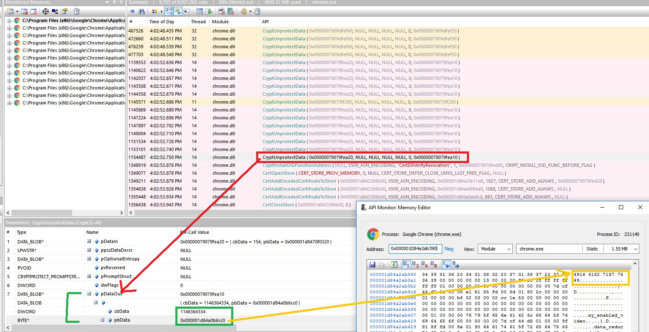Click the green down-arrow scroll icon

[x=209, y=11]
